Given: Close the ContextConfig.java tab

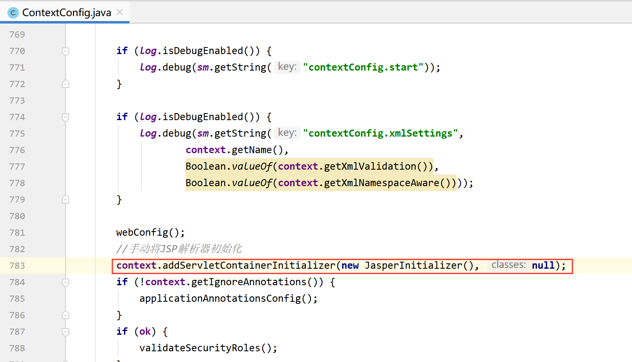Looking at the screenshot, I should tap(120, 12).
